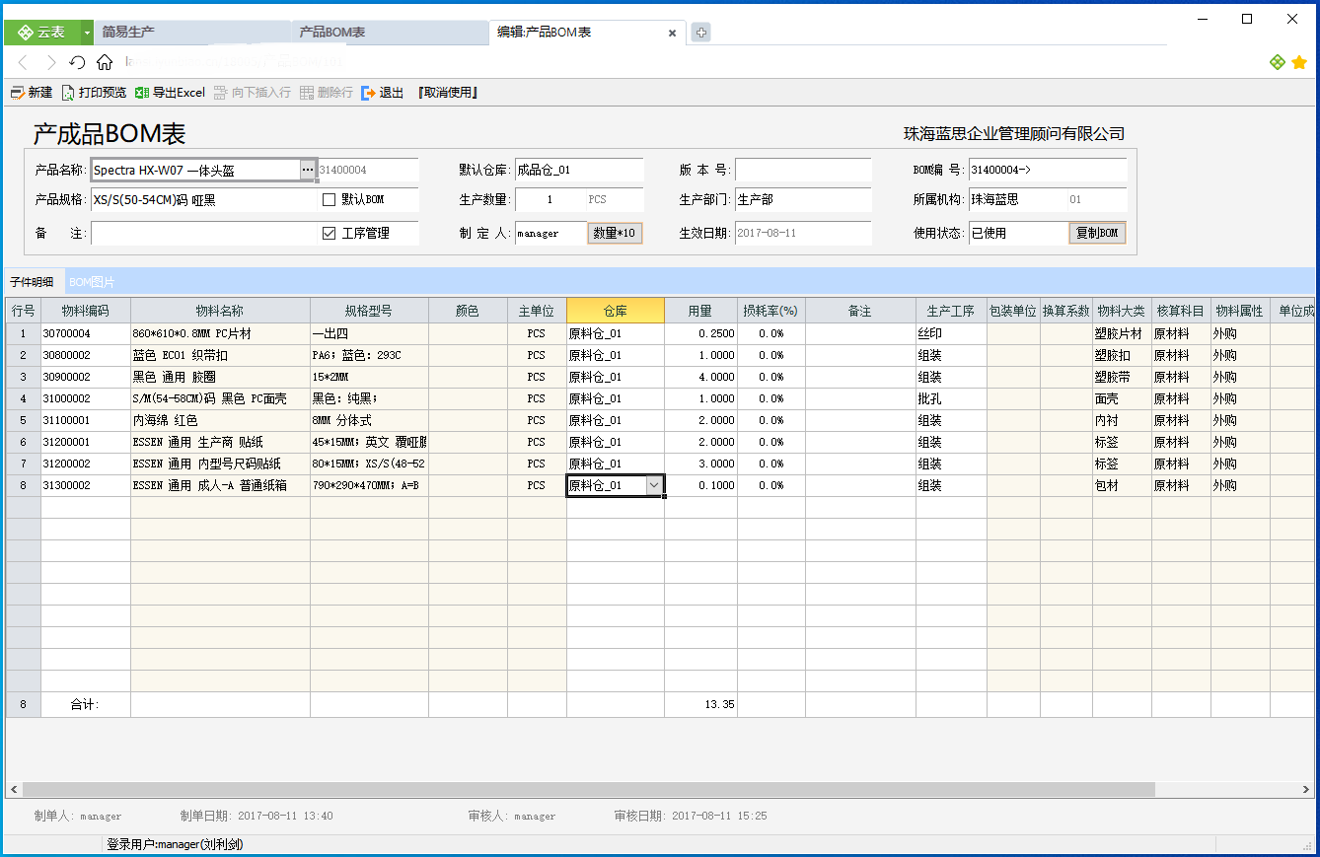Screen dimensions: 1320x857
Task: Open the product lookup ellipsis button
Action: (308, 170)
